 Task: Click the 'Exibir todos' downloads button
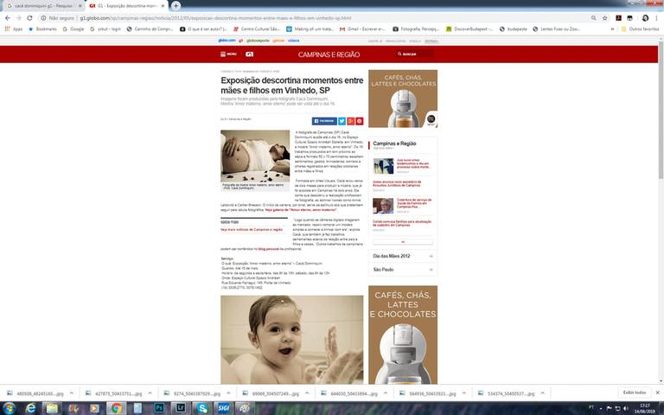point(634,392)
